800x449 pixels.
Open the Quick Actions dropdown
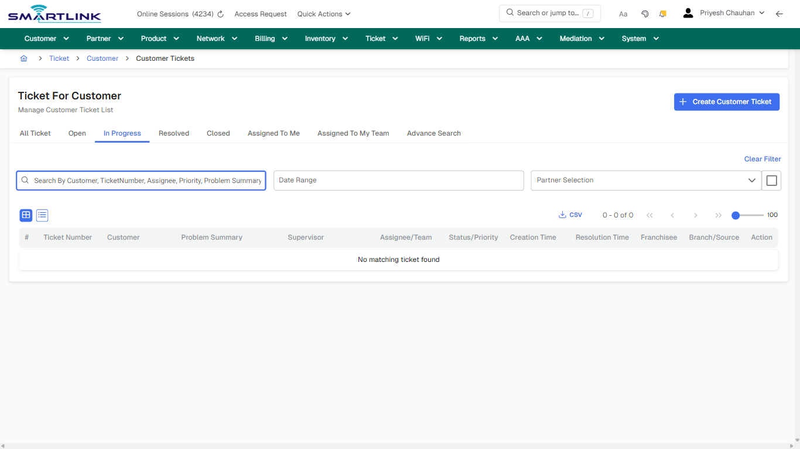point(323,13)
